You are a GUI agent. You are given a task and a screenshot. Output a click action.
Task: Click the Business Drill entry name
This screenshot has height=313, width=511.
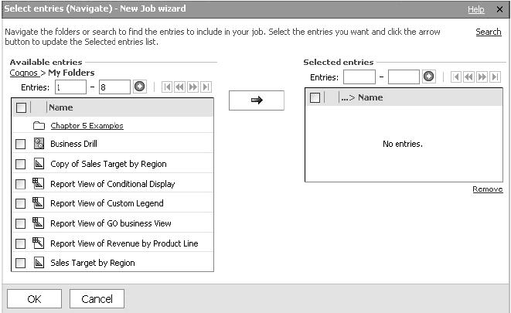tap(73, 144)
